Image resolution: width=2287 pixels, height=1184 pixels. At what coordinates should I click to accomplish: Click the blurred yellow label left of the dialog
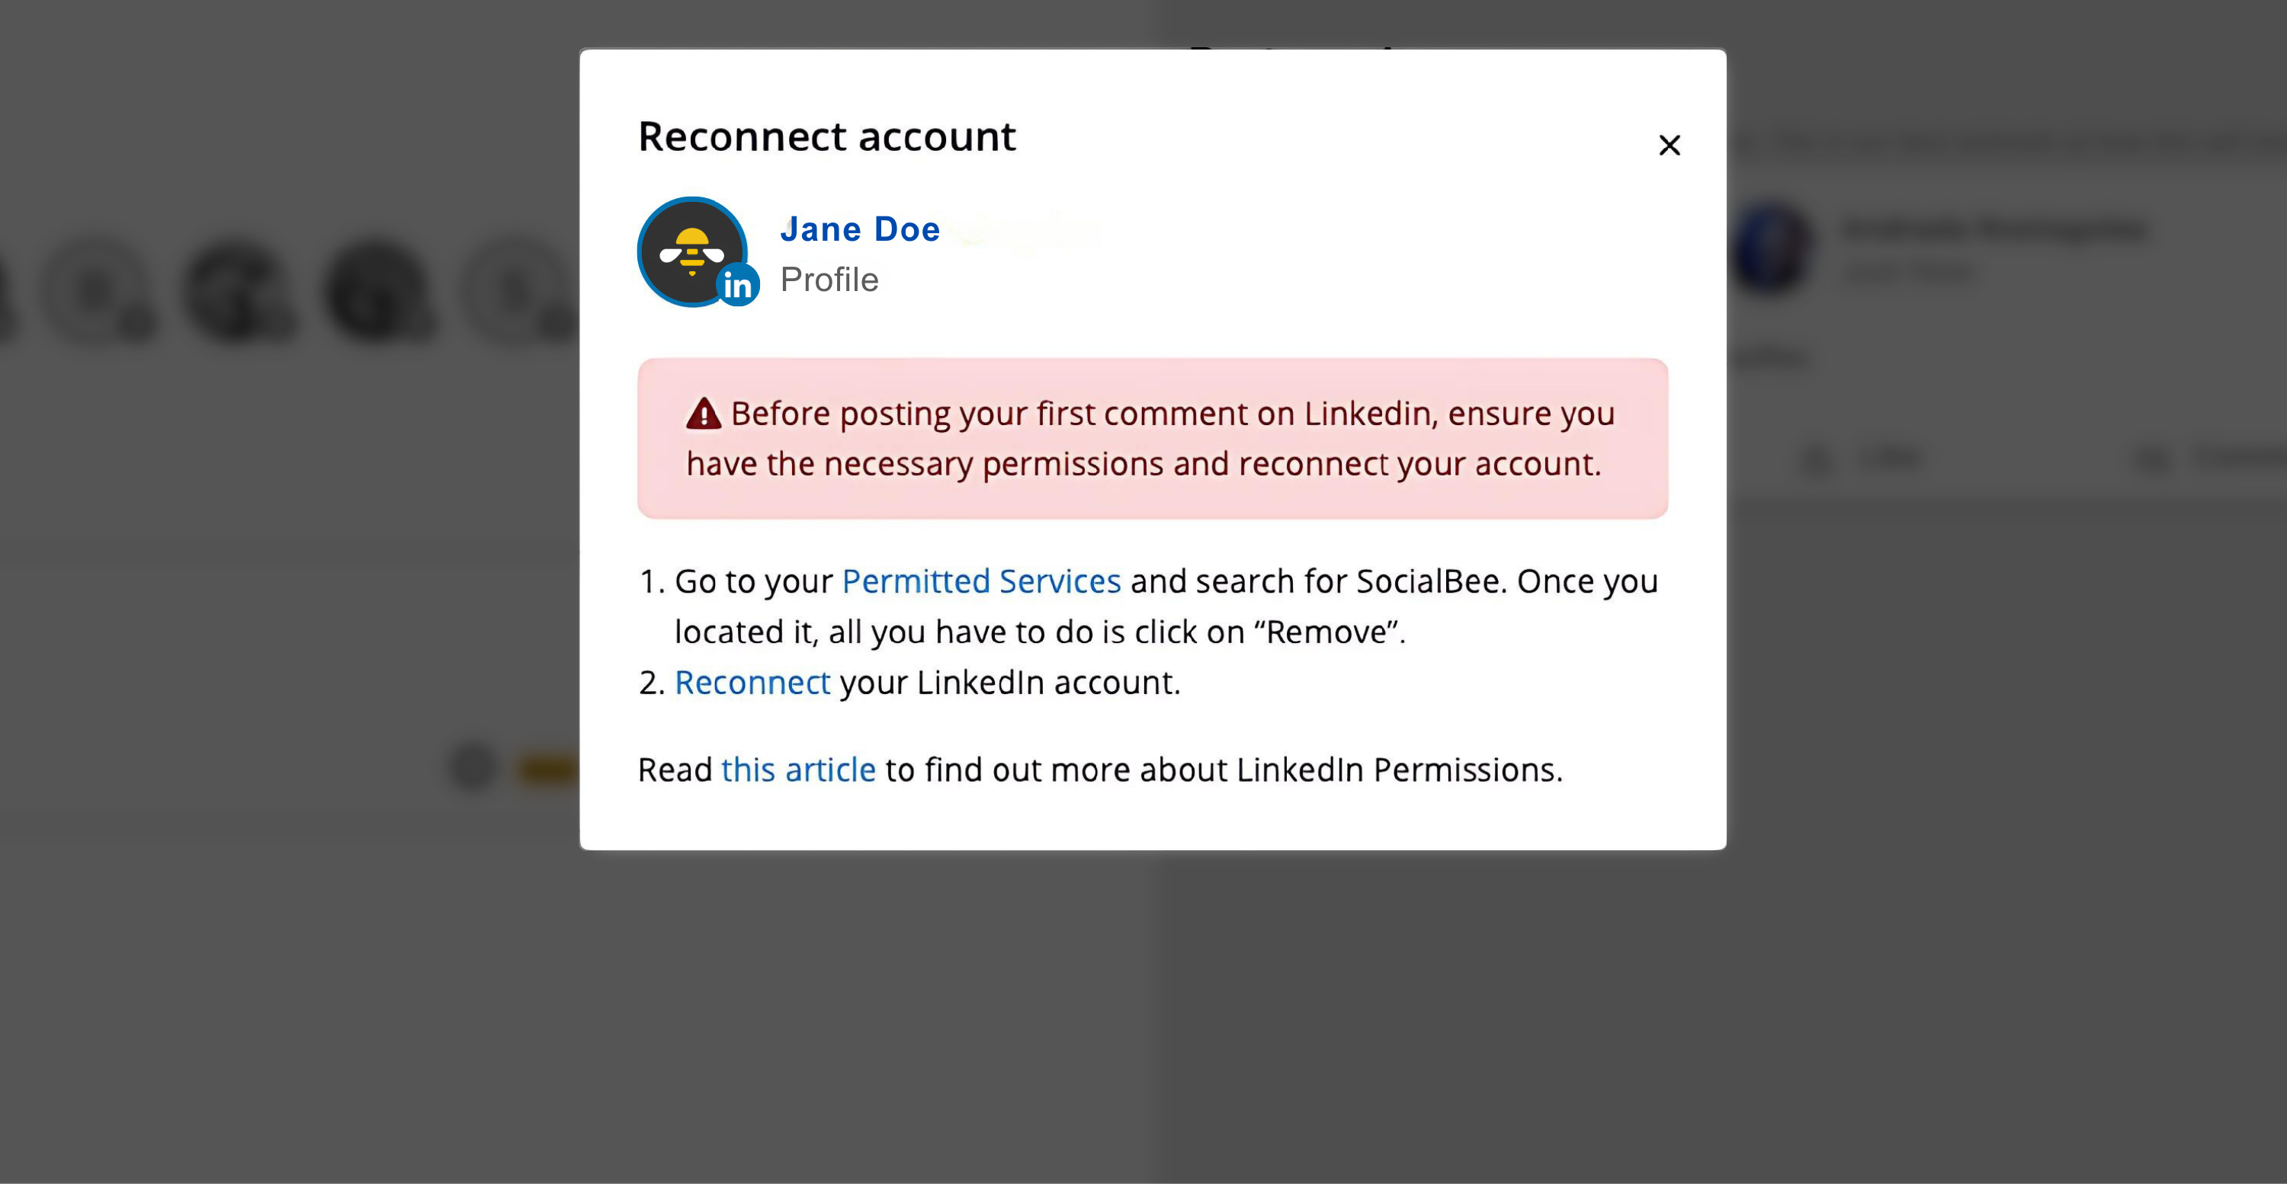(547, 768)
